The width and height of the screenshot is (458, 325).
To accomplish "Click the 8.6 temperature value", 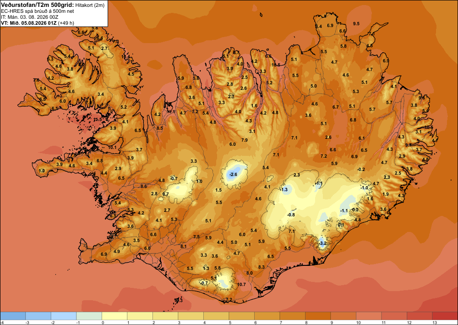I will point(144,186).
